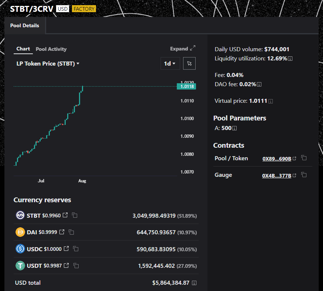The image size is (323, 291).
Task: Click the USDC reserve amount 590,683.83095
Action: pos(156,249)
